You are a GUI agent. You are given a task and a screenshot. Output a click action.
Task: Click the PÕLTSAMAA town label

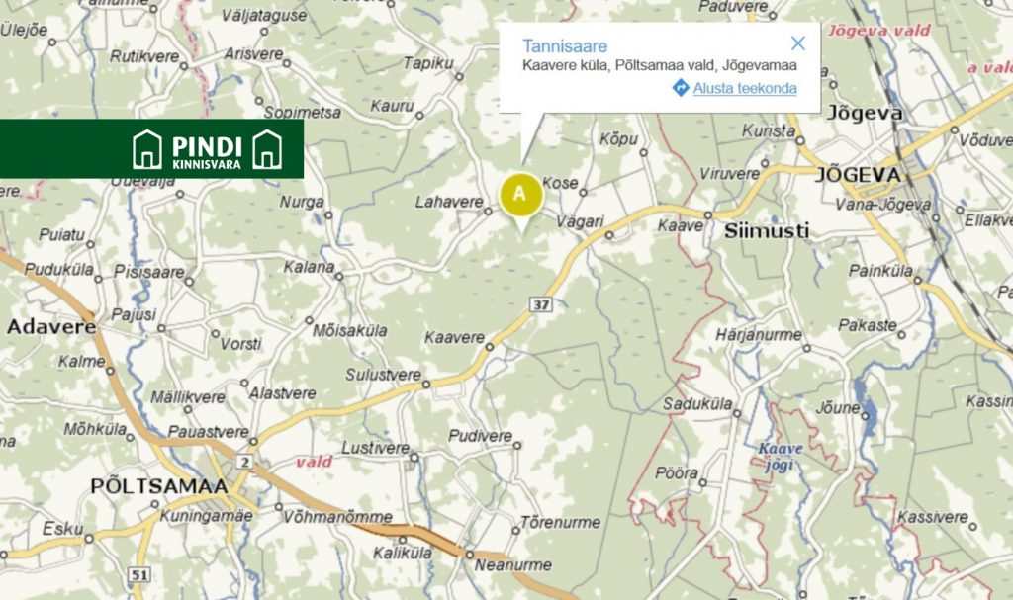(x=159, y=486)
